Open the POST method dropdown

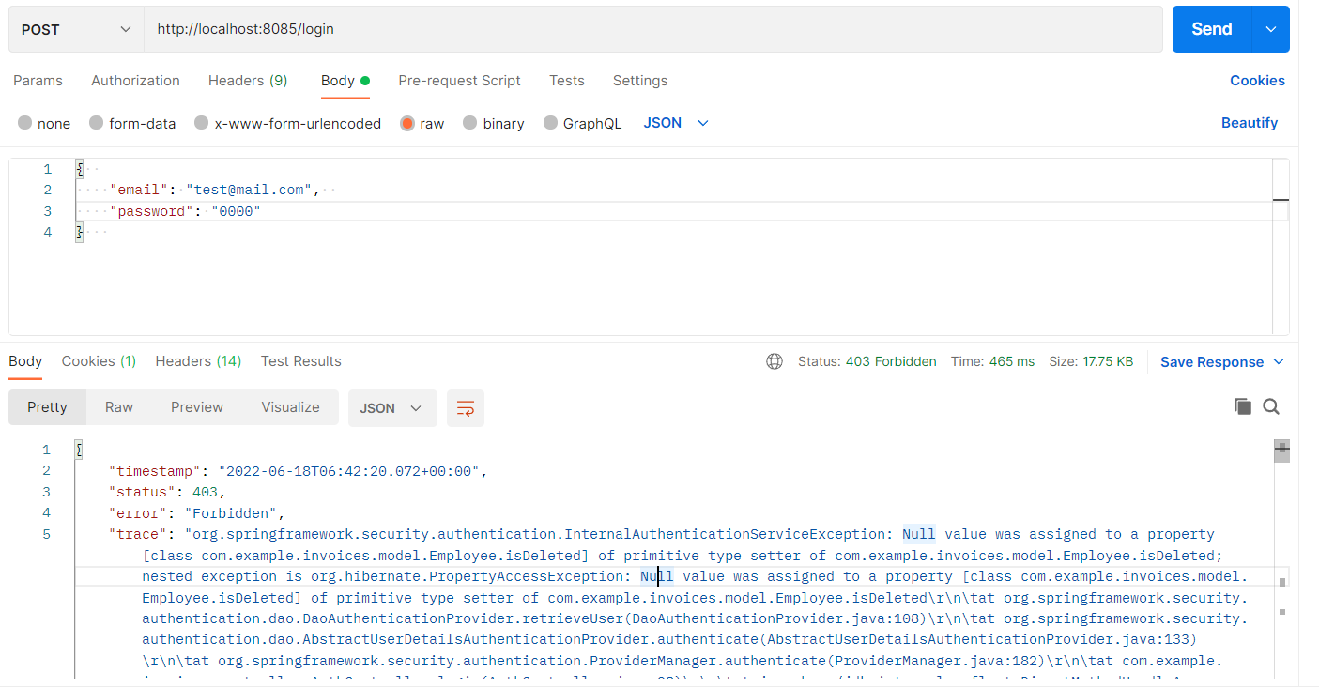pos(76,29)
